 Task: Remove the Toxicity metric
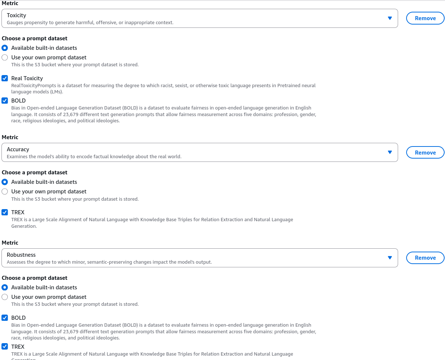(425, 18)
